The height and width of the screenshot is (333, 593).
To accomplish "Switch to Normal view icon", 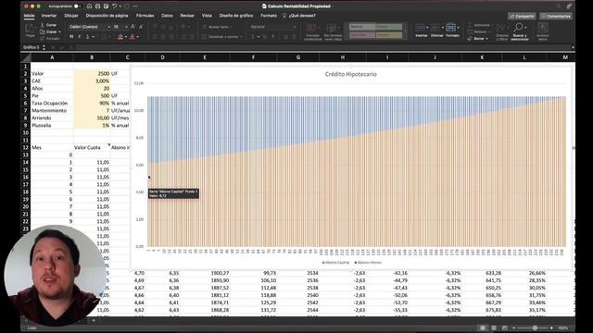I will 483,328.
